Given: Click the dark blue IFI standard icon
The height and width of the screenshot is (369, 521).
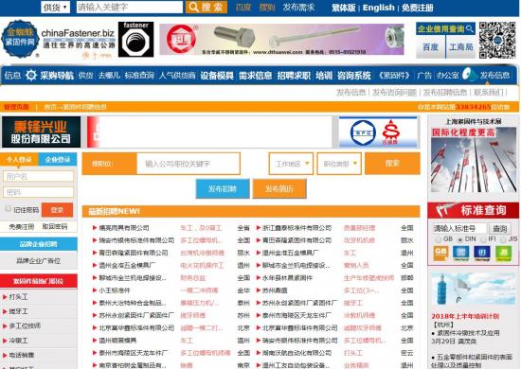Looking at the screenshot, I should coord(482,253).
